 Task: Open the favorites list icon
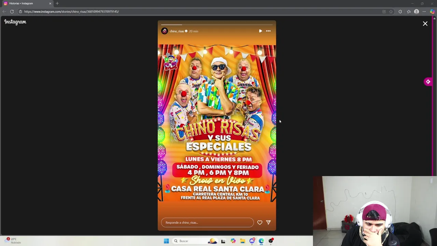click(x=409, y=12)
